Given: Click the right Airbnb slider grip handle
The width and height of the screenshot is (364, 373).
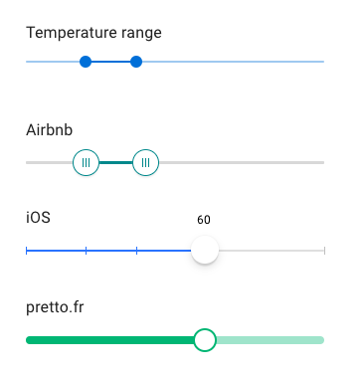Looking at the screenshot, I should click(145, 162).
